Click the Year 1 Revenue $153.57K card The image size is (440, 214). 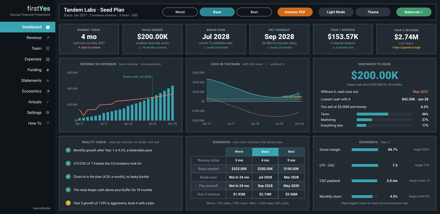pyautogui.click(x=343, y=39)
